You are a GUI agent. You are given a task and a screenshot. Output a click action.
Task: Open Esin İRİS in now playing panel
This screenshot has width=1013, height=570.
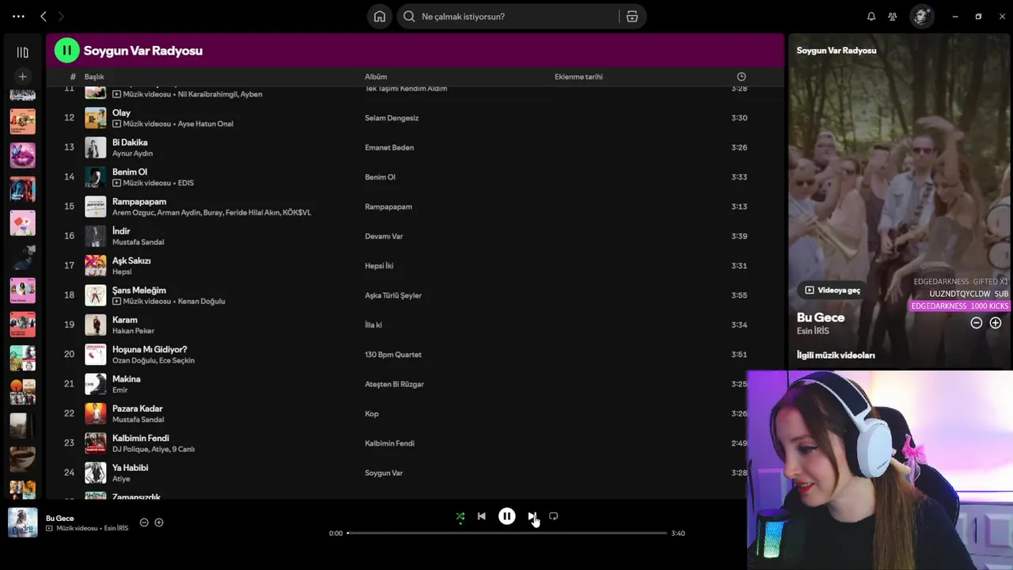(x=813, y=331)
